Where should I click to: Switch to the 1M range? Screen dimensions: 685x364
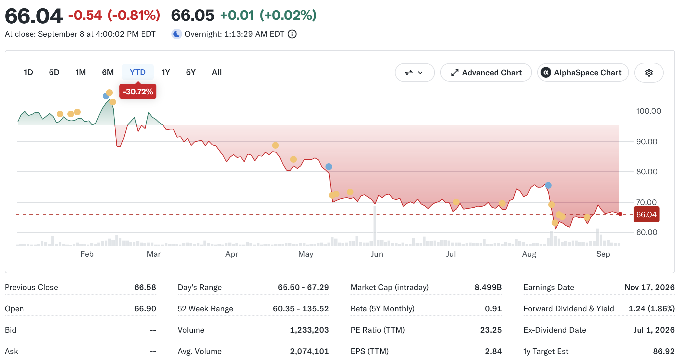coord(80,72)
